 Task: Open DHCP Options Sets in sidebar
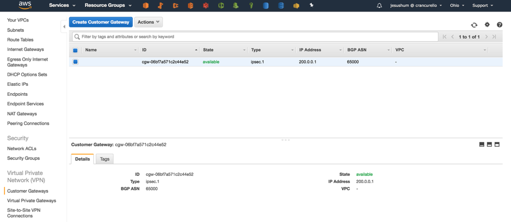pos(27,74)
